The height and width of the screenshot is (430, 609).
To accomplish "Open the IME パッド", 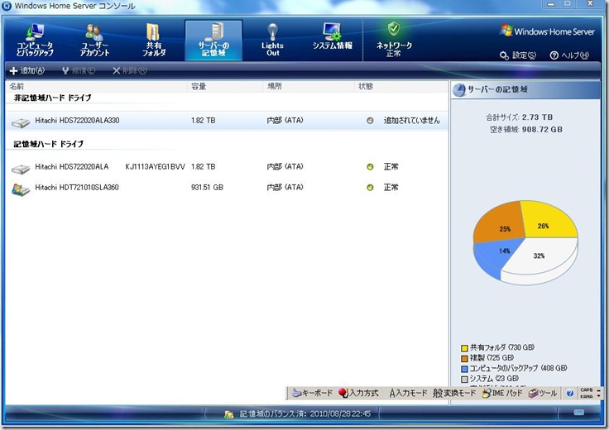I will point(501,393).
